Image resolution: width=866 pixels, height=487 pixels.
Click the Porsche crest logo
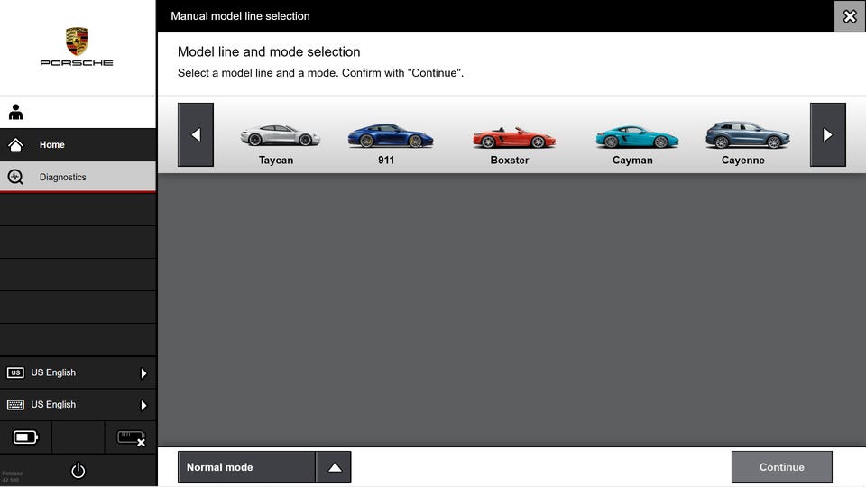(x=77, y=41)
